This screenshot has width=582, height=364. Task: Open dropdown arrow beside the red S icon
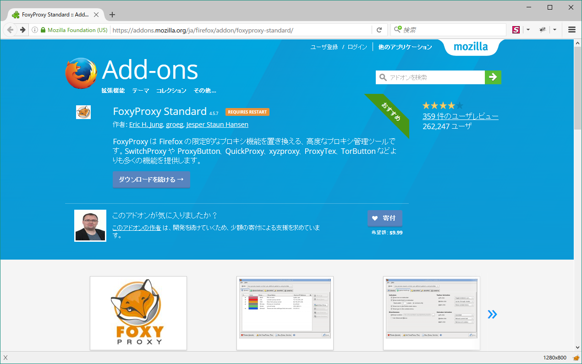click(x=528, y=30)
